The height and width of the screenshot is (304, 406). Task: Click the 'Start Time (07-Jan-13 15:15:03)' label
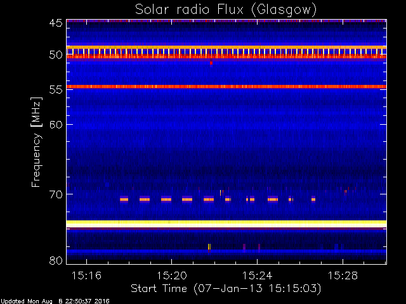click(226, 289)
